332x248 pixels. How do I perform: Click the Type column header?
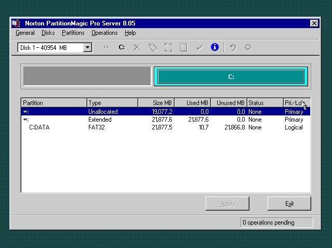click(112, 103)
